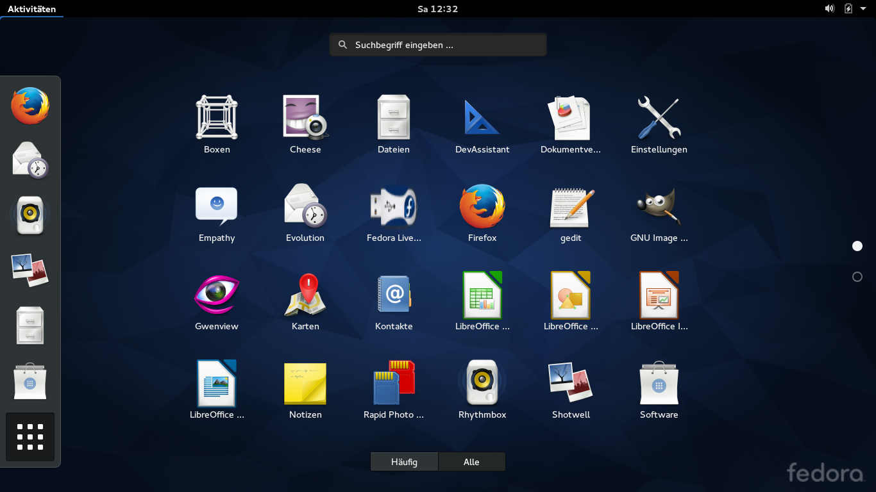Open Shotwell photos in the dash

(x=30, y=270)
